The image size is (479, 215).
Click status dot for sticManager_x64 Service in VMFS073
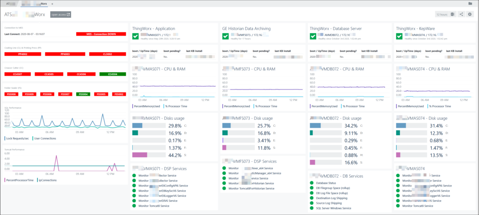224,173
